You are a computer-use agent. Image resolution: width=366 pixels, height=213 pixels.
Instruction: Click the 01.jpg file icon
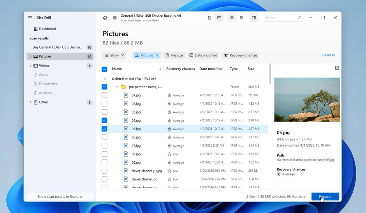tap(126, 95)
